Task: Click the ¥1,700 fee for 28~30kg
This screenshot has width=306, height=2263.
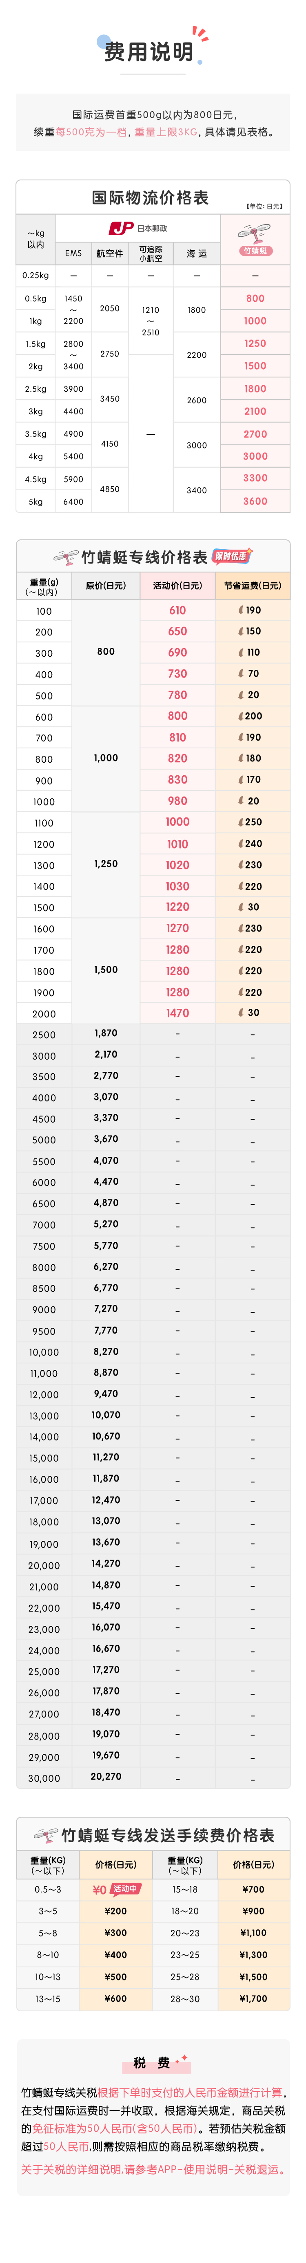Action: click(x=253, y=1998)
